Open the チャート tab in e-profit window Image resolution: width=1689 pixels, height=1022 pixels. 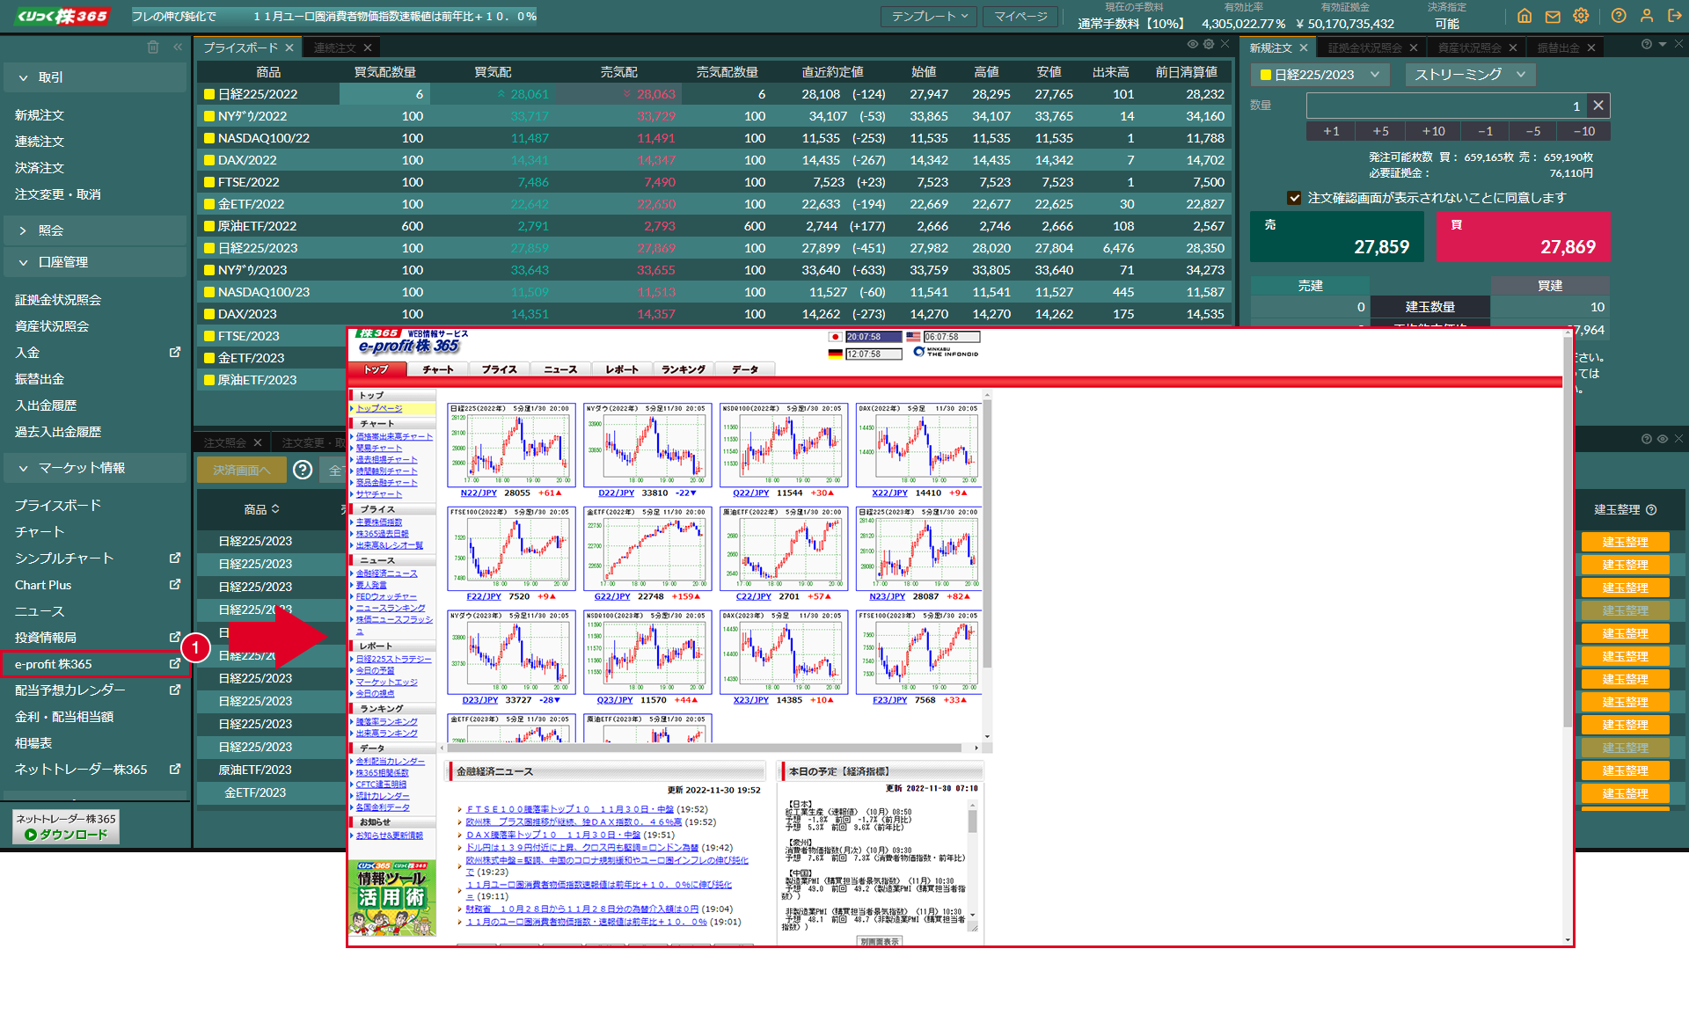pos(438,369)
